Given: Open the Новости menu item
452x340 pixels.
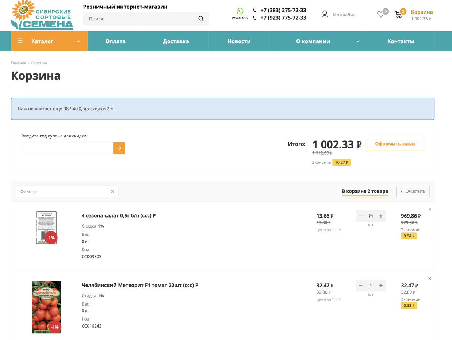Looking at the screenshot, I should click(x=239, y=41).
